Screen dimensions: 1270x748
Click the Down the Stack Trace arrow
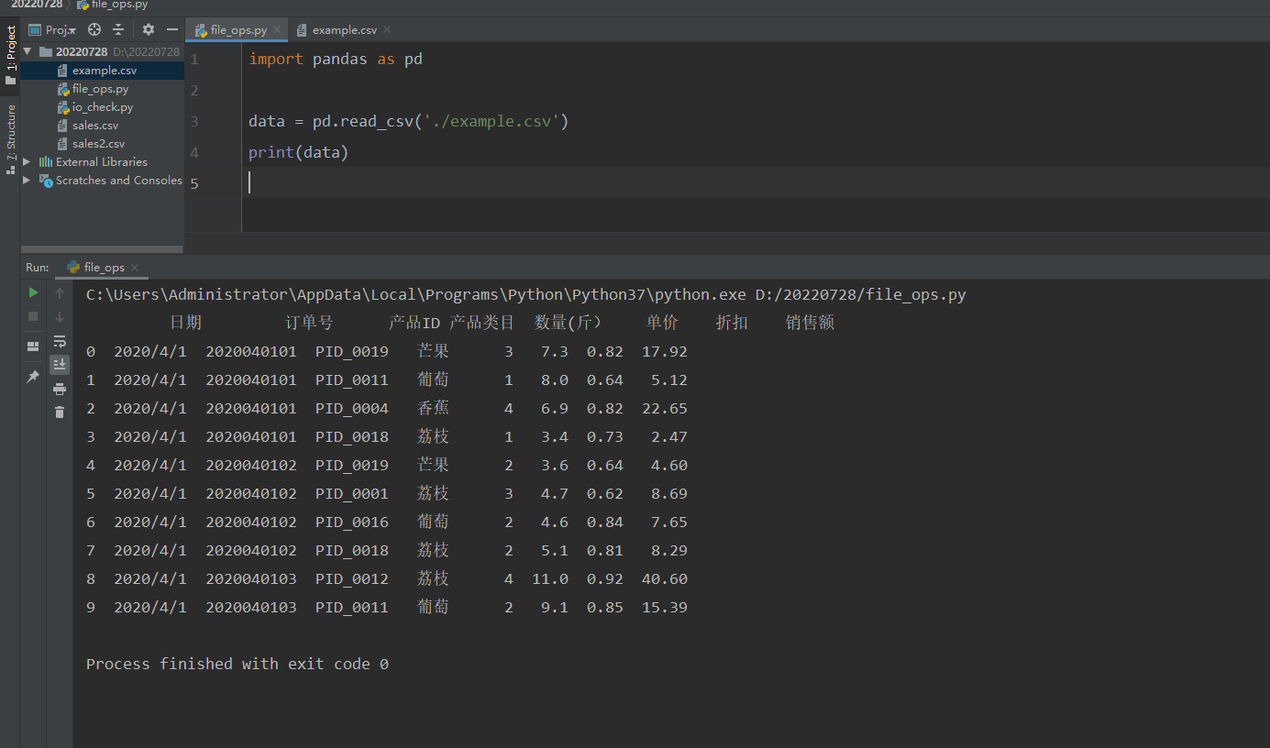click(60, 317)
